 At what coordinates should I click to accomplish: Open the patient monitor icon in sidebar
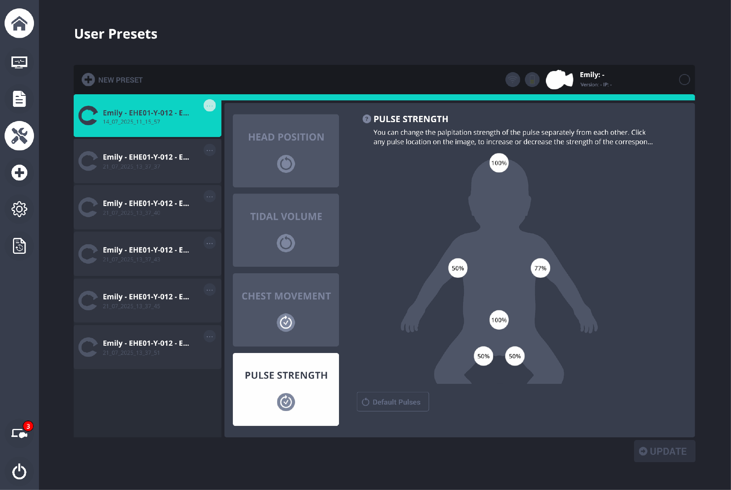coord(19,62)
